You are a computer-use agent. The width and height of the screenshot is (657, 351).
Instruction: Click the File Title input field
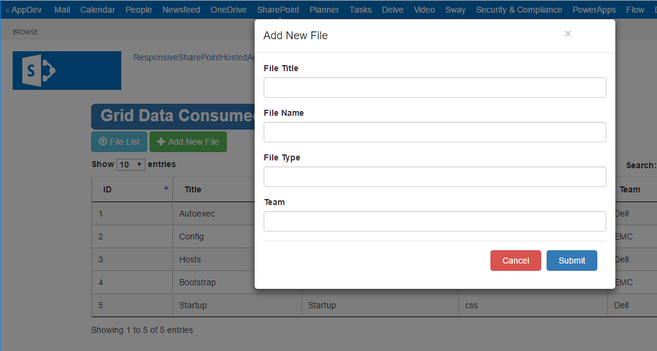click(x=434, y=87)
